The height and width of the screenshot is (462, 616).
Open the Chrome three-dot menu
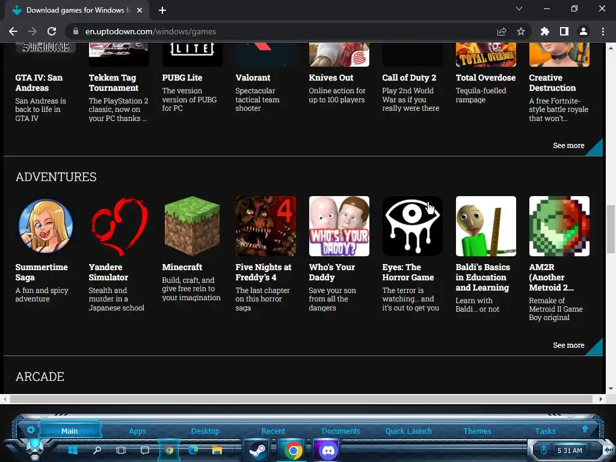[x=603, y=31]
